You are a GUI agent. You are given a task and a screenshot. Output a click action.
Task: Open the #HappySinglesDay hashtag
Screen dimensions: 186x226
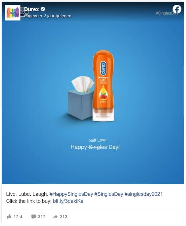click(71, 194)
